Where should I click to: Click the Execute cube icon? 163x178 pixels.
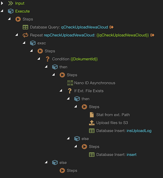point(11,11)
